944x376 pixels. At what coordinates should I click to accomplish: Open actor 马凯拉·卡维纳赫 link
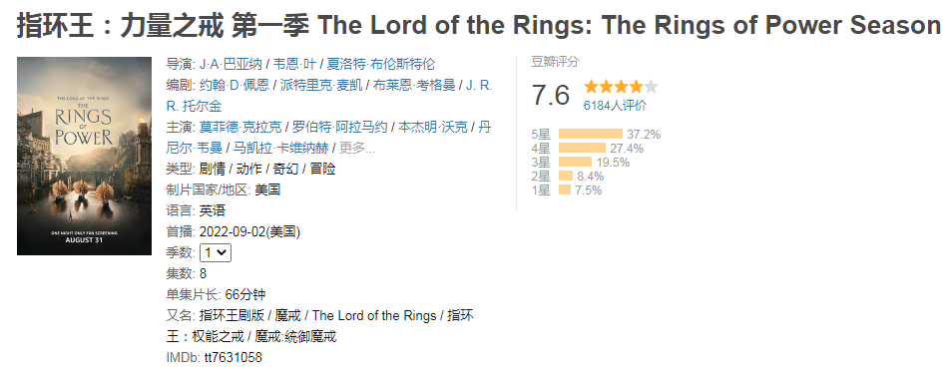pos(280,148)
